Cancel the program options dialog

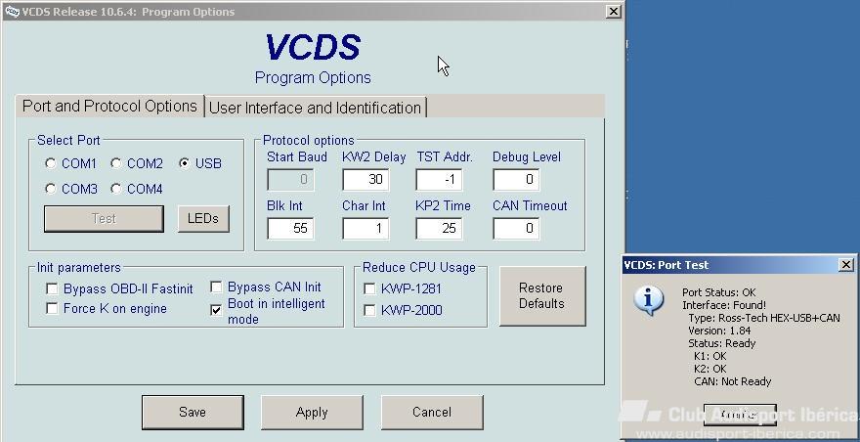(x=432, y=413)
